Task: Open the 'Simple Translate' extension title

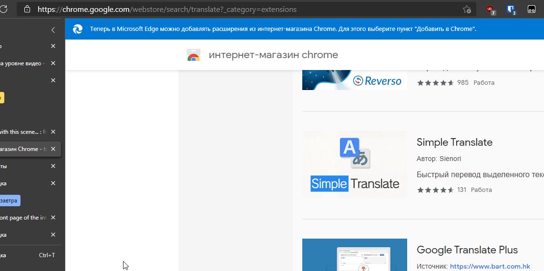Action: (454, 142)
